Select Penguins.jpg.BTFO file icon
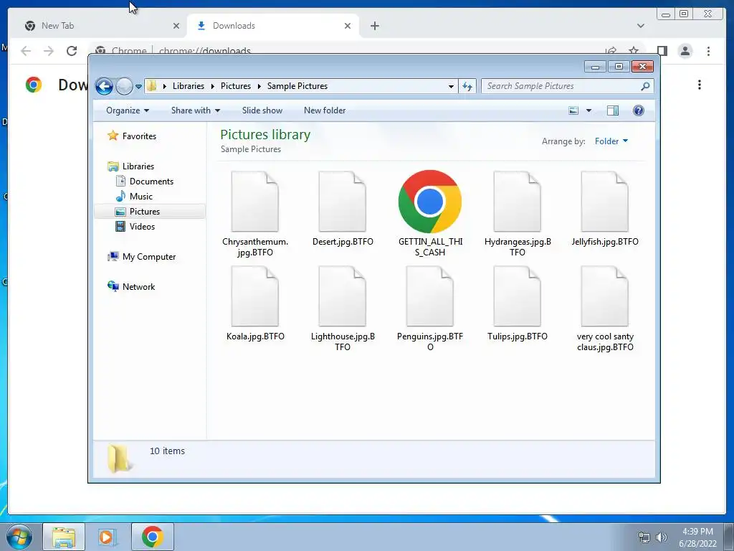 [430, 296]
